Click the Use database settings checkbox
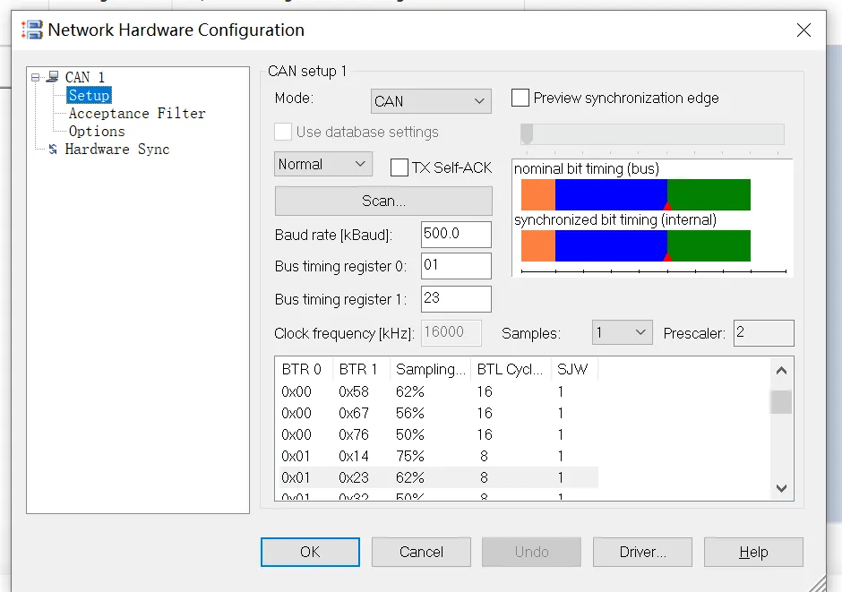The image size is (842, 592). click(x=283, y=132)
